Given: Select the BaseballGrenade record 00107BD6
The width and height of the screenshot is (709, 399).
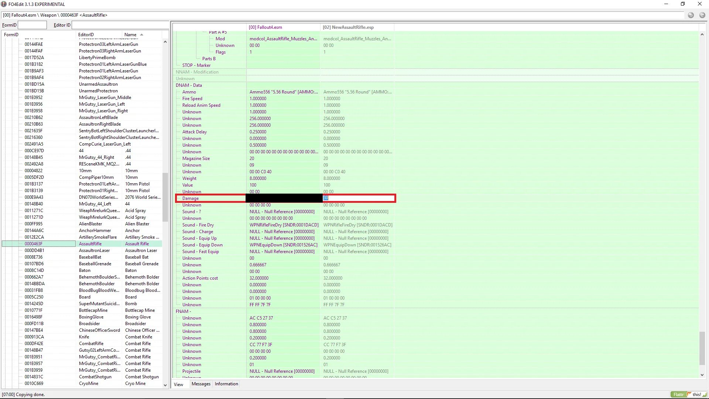Looking at the screenshot, I should (x=82, y=264).
